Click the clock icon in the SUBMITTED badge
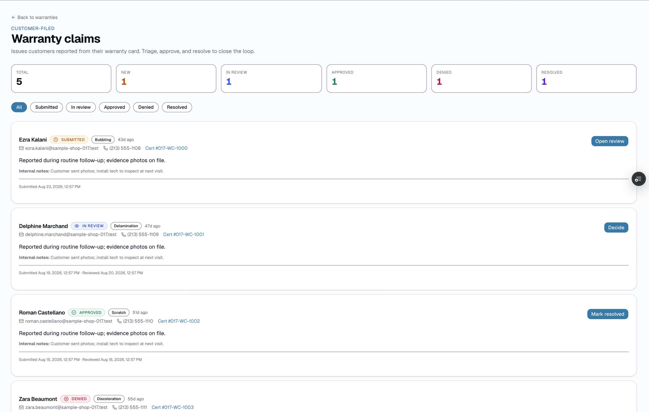Image resolution: width=649 pixels, height=412 pixels. [x=56, y=140]
